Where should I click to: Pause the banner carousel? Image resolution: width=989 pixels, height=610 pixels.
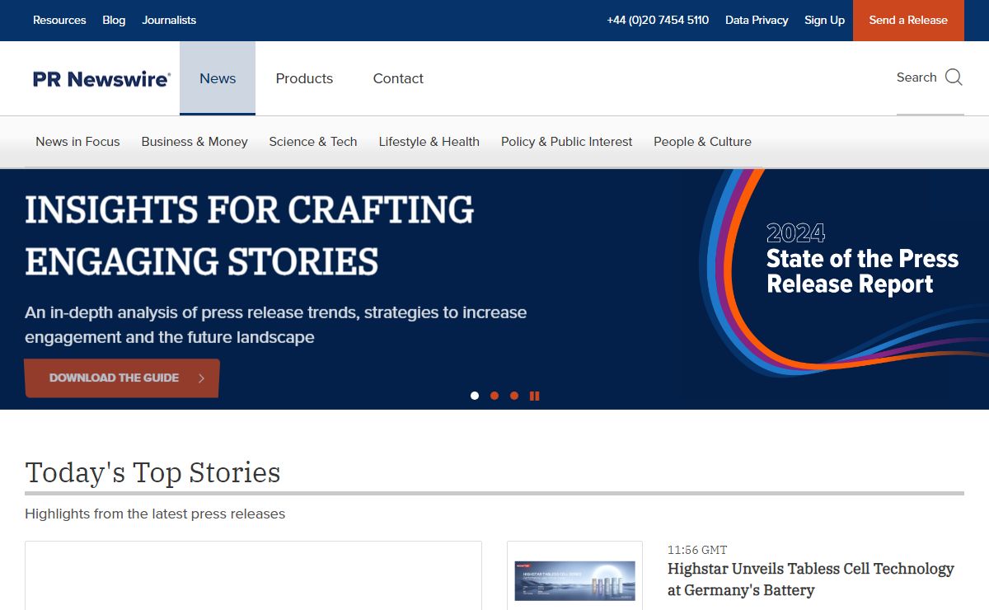click(x=534, y=396)
